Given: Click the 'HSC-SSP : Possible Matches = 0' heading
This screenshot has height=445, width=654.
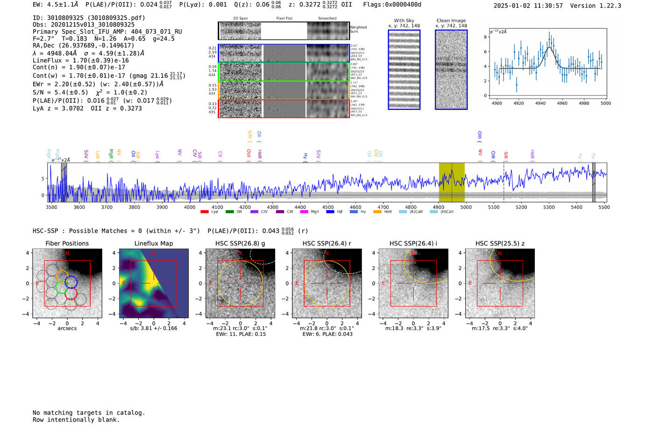Looking at the screenshot, I should (x=87, y=231).
